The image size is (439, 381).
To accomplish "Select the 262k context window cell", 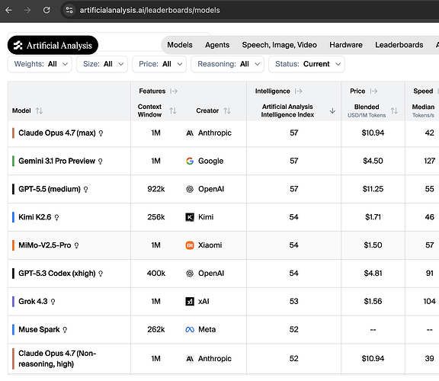I will [x=156, y=329].
